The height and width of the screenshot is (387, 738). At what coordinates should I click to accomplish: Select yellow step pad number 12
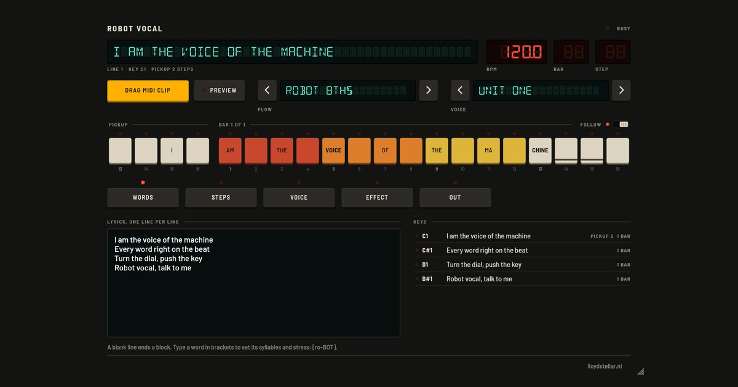(514, 150)
